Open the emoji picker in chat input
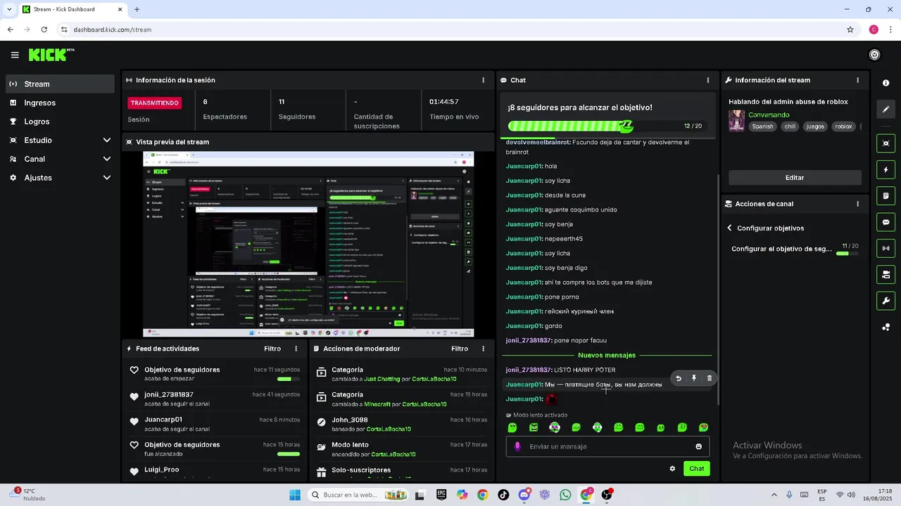This screenshot has height=506, width=901. click(x=698, y=446)
